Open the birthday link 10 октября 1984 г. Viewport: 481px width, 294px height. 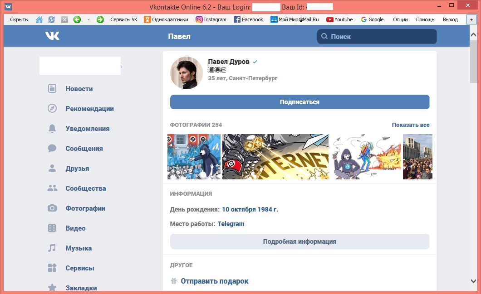[250, 209]
